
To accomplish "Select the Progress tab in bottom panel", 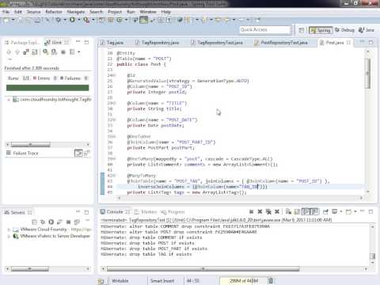I will tap(173, 212).
